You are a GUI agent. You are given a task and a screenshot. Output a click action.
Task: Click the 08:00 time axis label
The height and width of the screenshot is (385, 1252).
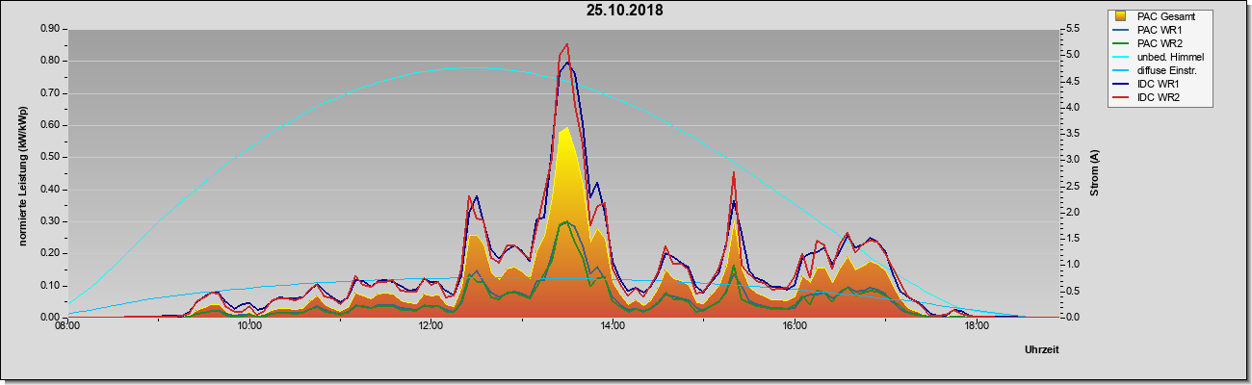67,327
